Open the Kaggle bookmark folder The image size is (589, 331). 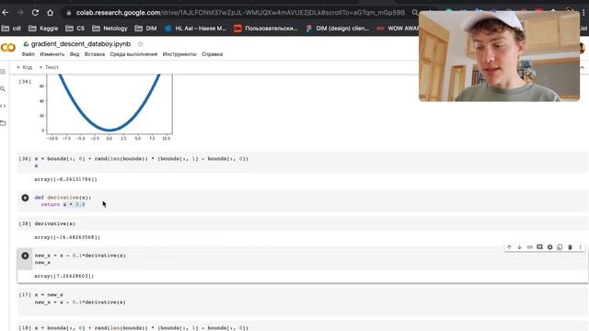(43, 29)
